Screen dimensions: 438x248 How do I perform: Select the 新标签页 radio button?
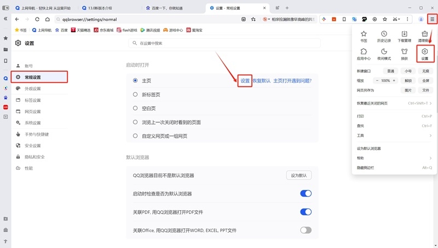click(x=135, y=94)
